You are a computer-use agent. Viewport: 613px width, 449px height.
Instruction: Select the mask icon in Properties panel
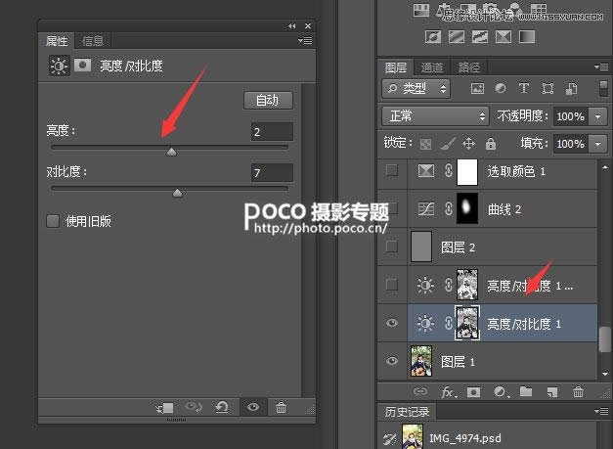pyautogui.click(x=82, y=65)
